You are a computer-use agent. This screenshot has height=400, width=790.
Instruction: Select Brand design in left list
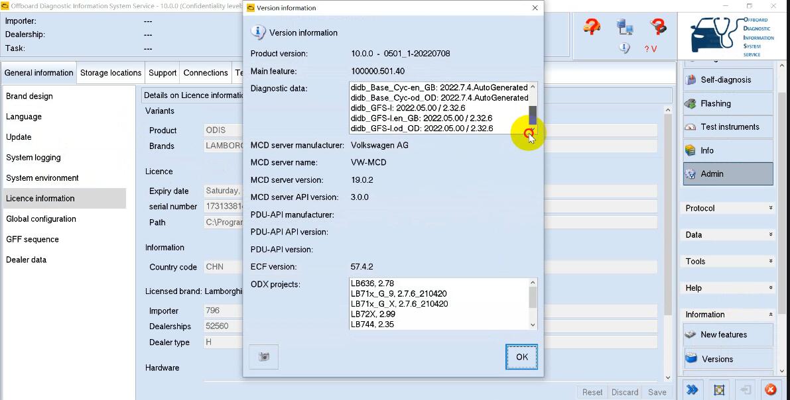[x=29, y=96]
